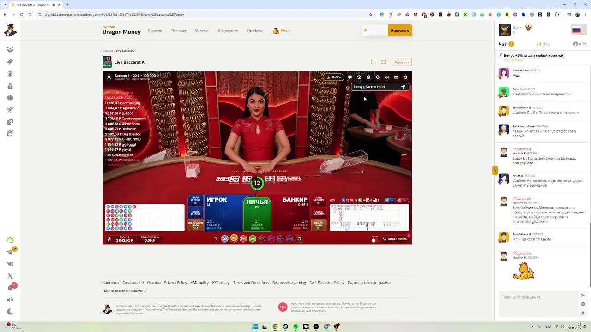Send chat message arrow in site chat

tap(583, 296)
